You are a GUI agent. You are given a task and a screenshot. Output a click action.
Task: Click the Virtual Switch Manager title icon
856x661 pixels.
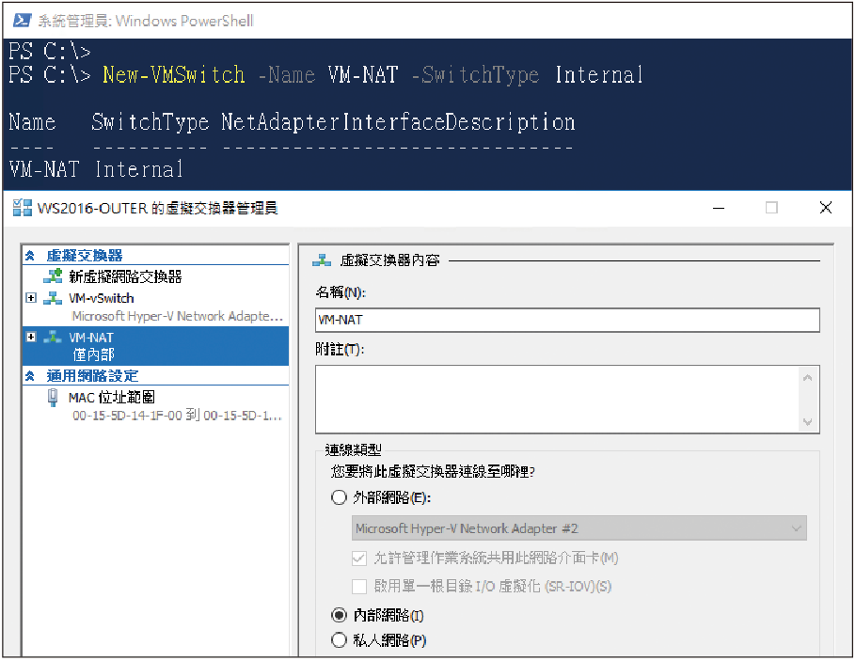click(23, 208)
